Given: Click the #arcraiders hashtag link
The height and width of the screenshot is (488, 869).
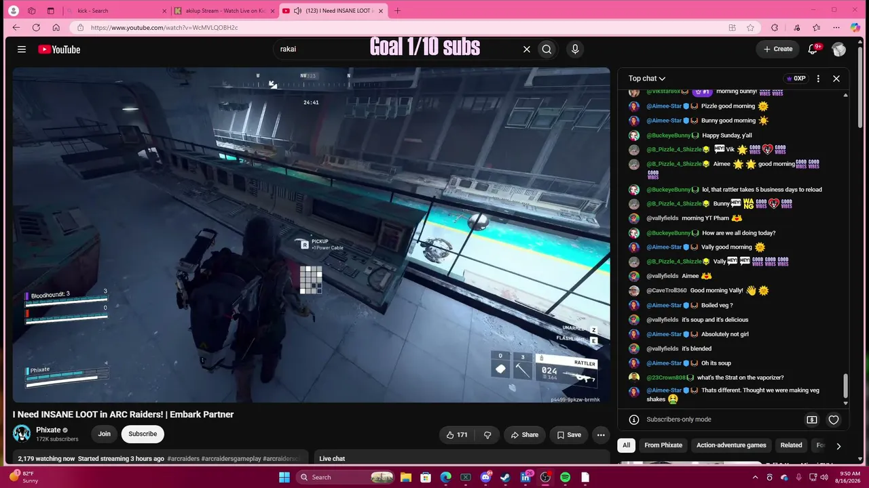Looking at the screenshot, I should pos(183,459).
